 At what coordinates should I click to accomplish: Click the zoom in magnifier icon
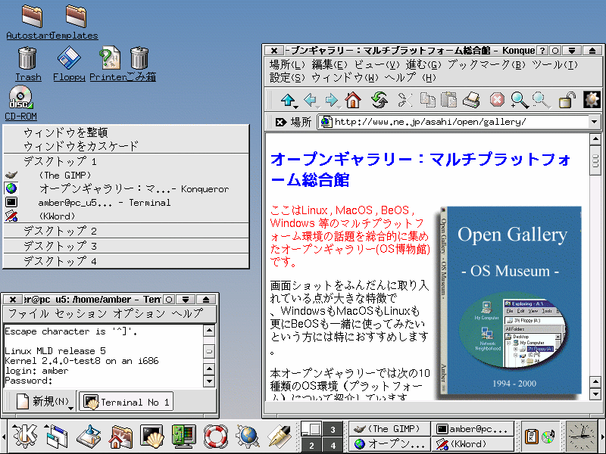[519, 100]
